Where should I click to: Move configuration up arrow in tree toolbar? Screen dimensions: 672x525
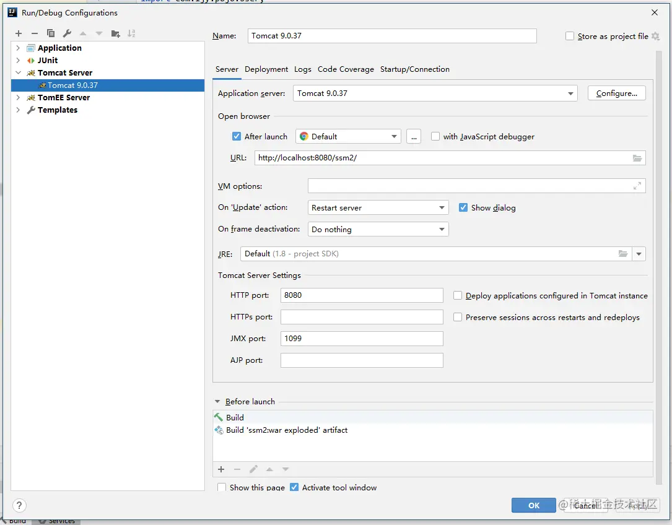(x=83, y=33)
